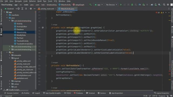This screenshot has height=97, width=173.
Task: Click the Make Project hammer icon
Action: tap(90, 5)
